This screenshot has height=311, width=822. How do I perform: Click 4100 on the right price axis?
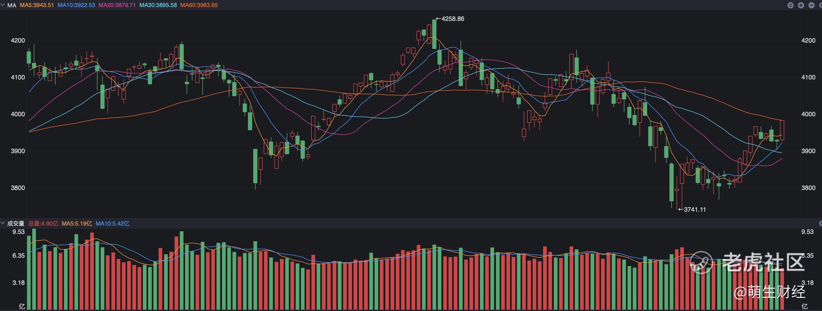coord(808,77)
